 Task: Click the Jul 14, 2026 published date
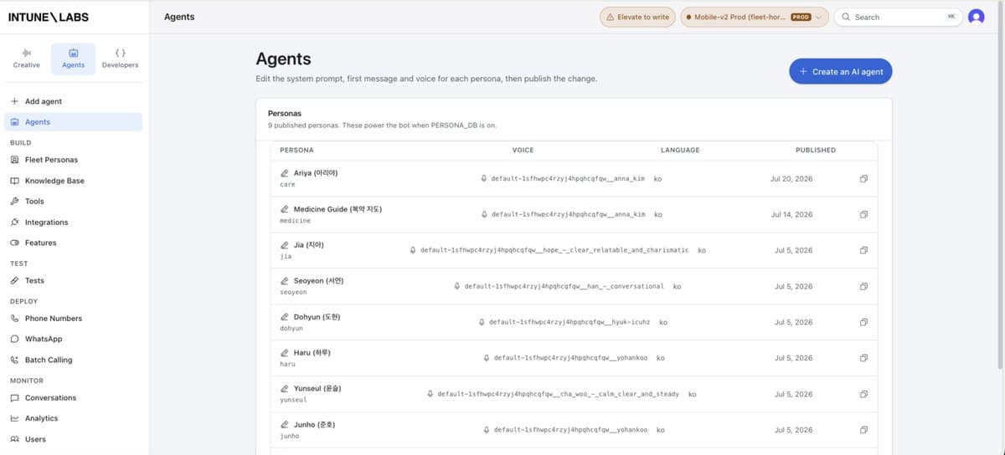(x=792, y=215)
